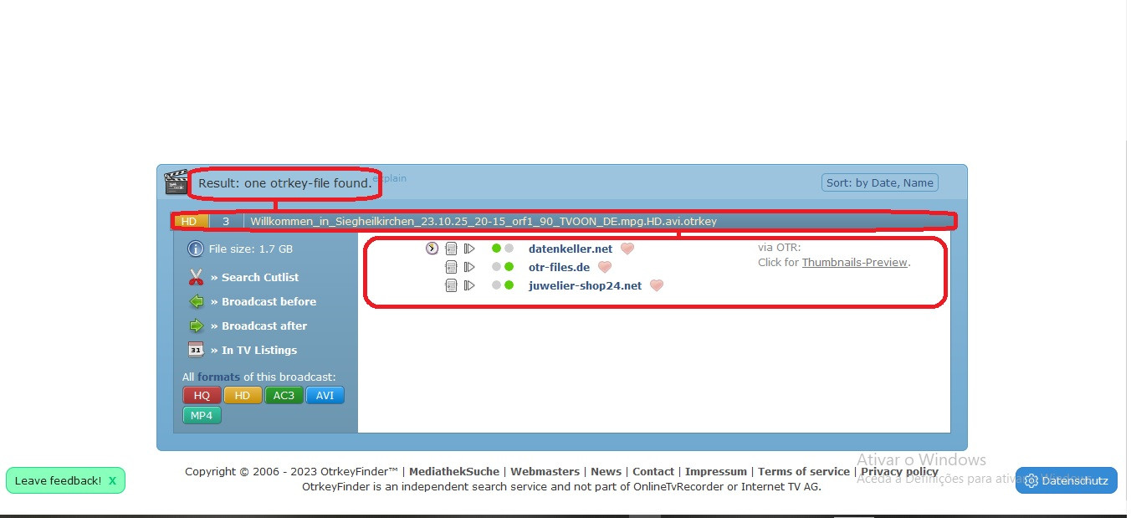Select the HD format badge in sidebar
This screenshot has height=518, width=1131.
(x=243, y=395)
